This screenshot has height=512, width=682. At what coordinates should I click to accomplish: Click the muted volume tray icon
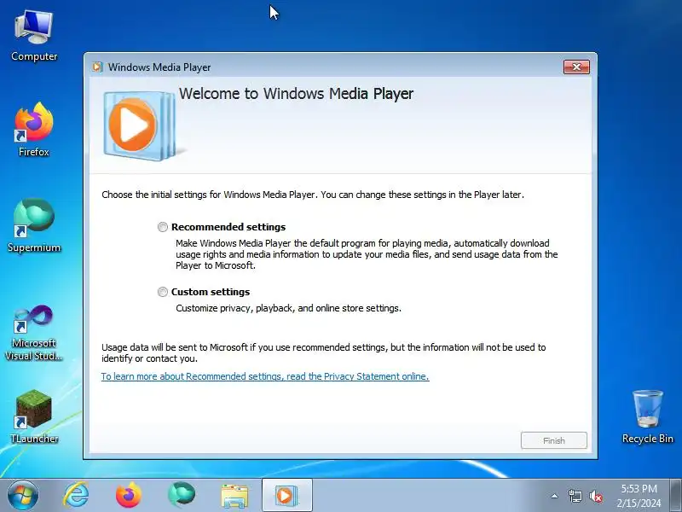(x=595, y=496)
